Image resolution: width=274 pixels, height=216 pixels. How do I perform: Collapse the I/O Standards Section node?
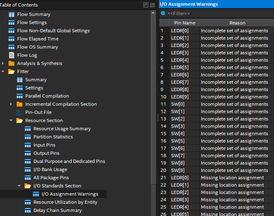click(20, 186)
